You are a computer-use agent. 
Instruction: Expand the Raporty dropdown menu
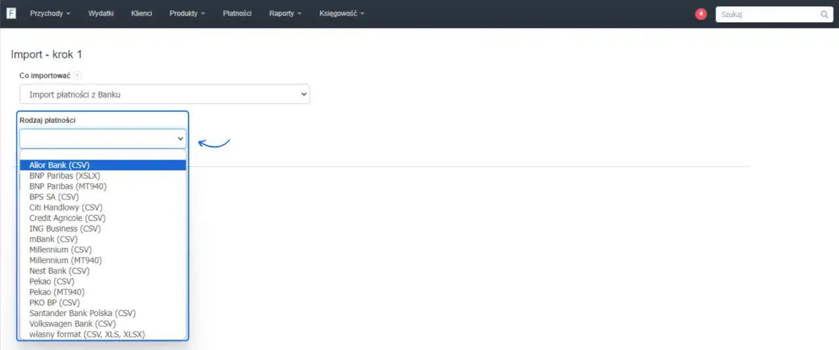coord(285,13)
